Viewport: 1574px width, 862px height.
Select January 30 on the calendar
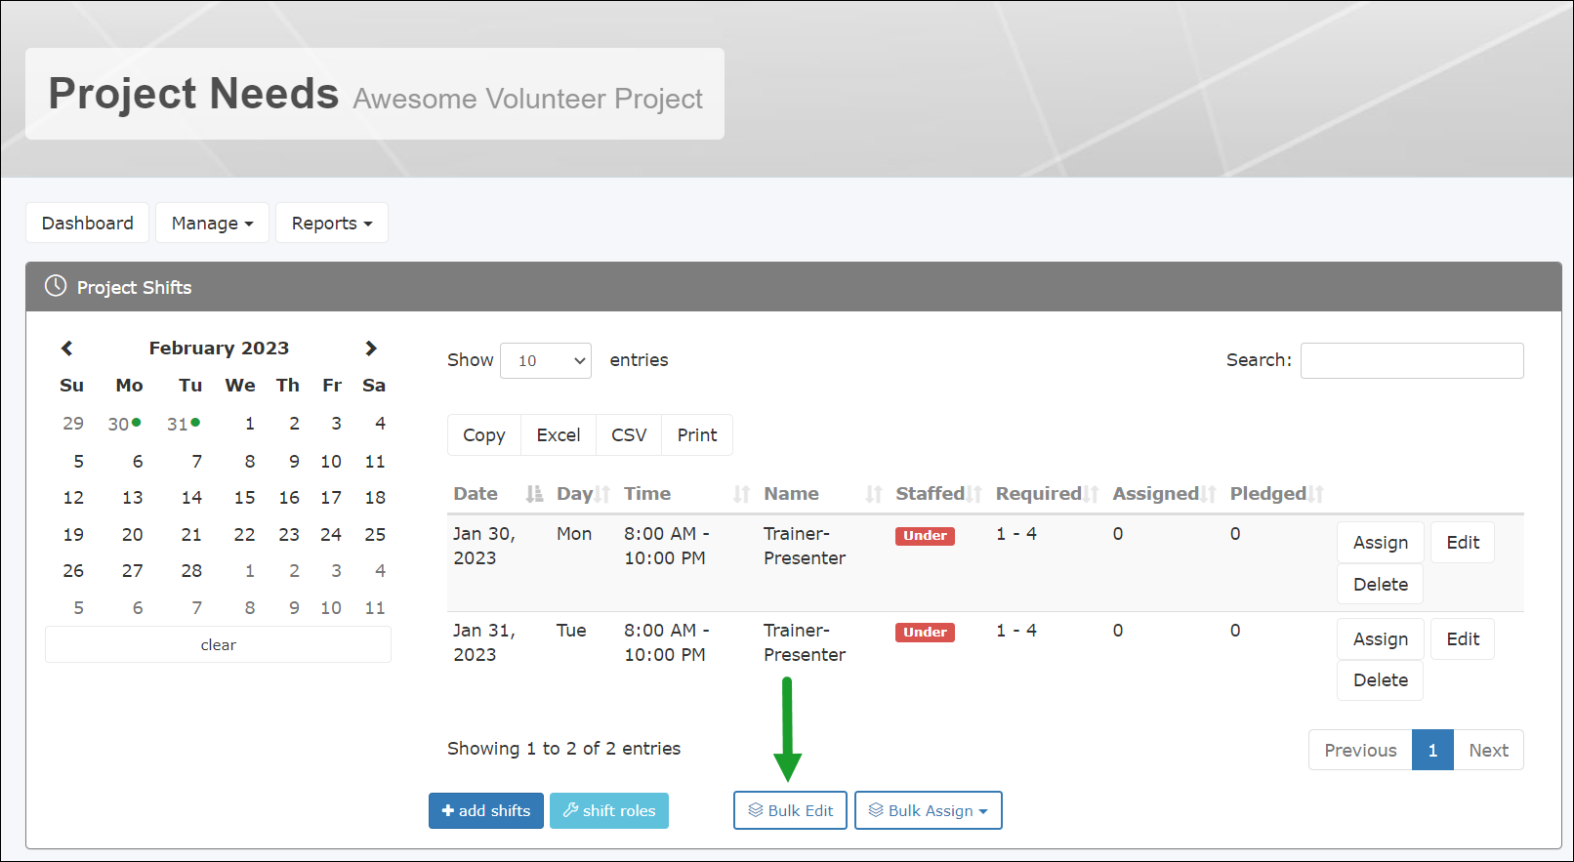pos(124,424)
